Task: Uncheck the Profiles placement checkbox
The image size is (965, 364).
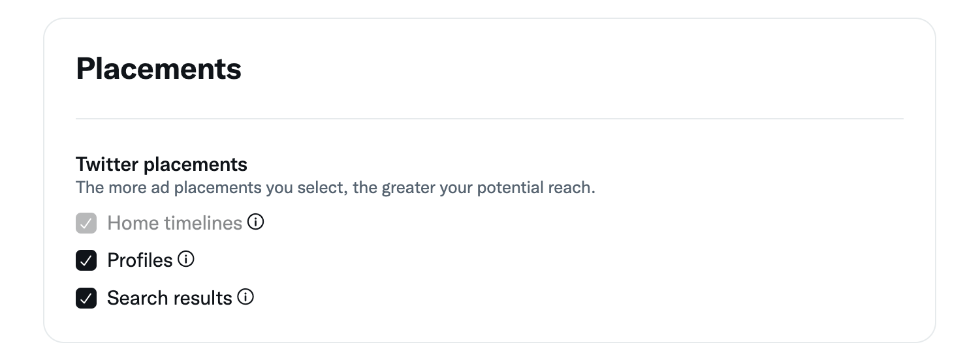Action: (86, 260)
